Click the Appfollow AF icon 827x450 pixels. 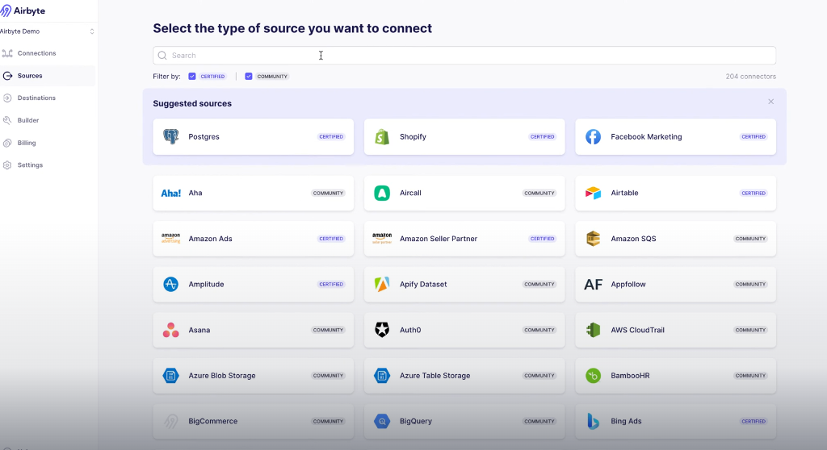(x=593, y=285)
